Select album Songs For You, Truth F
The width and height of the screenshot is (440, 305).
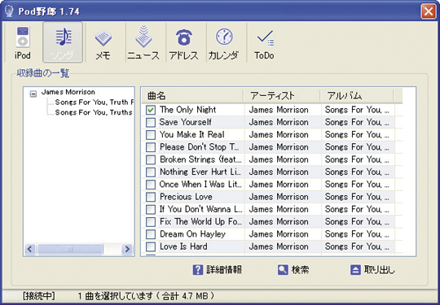[x=95, y=102]
